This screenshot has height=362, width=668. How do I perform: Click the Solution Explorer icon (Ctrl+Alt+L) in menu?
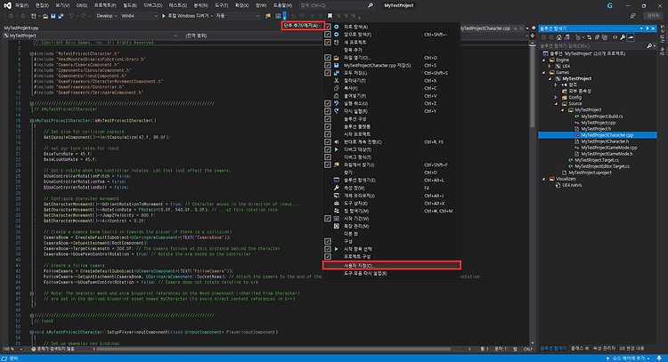[x=336, y=180]
